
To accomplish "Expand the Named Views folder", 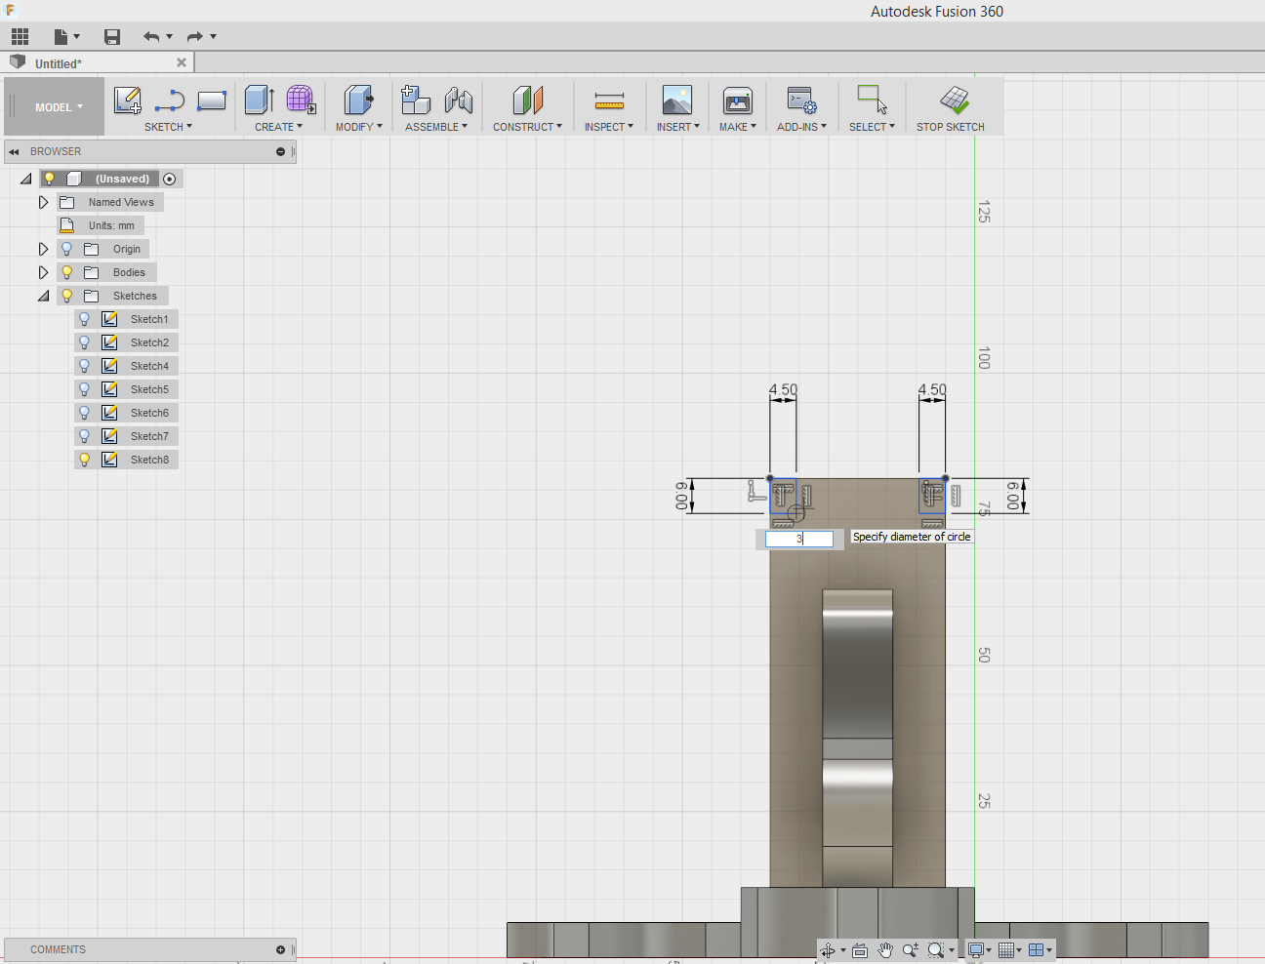I will tap(43, 202).
